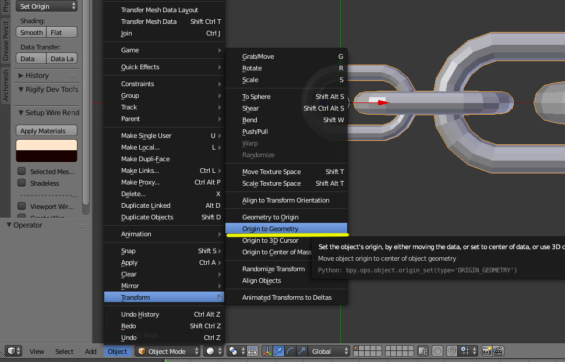
Task: Click the Apply Materials button
Action: 47,131
